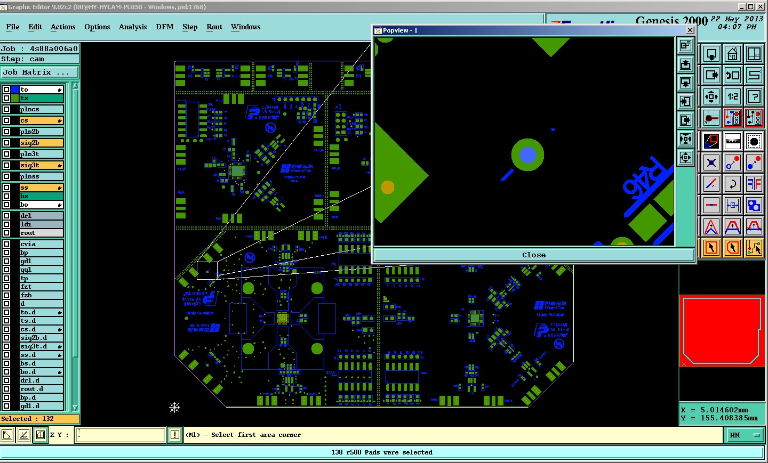Expand the Job Matrix ... panel
This screenshot has height=463, width=768.
tap(39, 72)
